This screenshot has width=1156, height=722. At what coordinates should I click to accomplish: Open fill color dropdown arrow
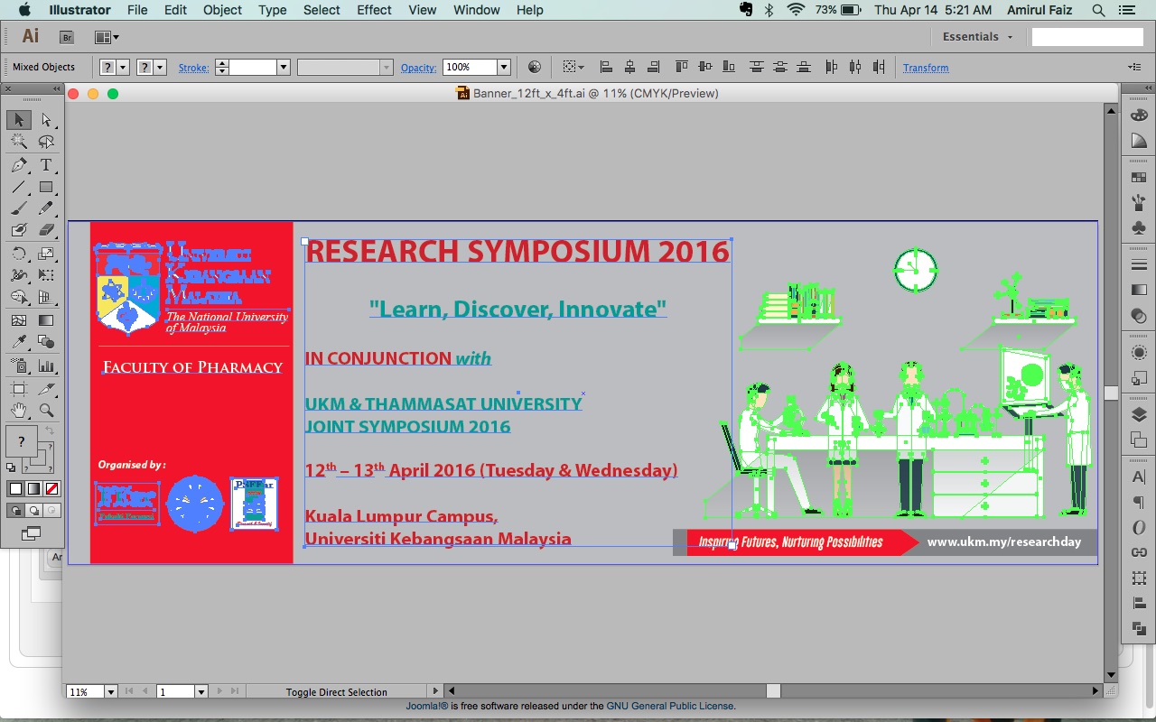[124, 68]
